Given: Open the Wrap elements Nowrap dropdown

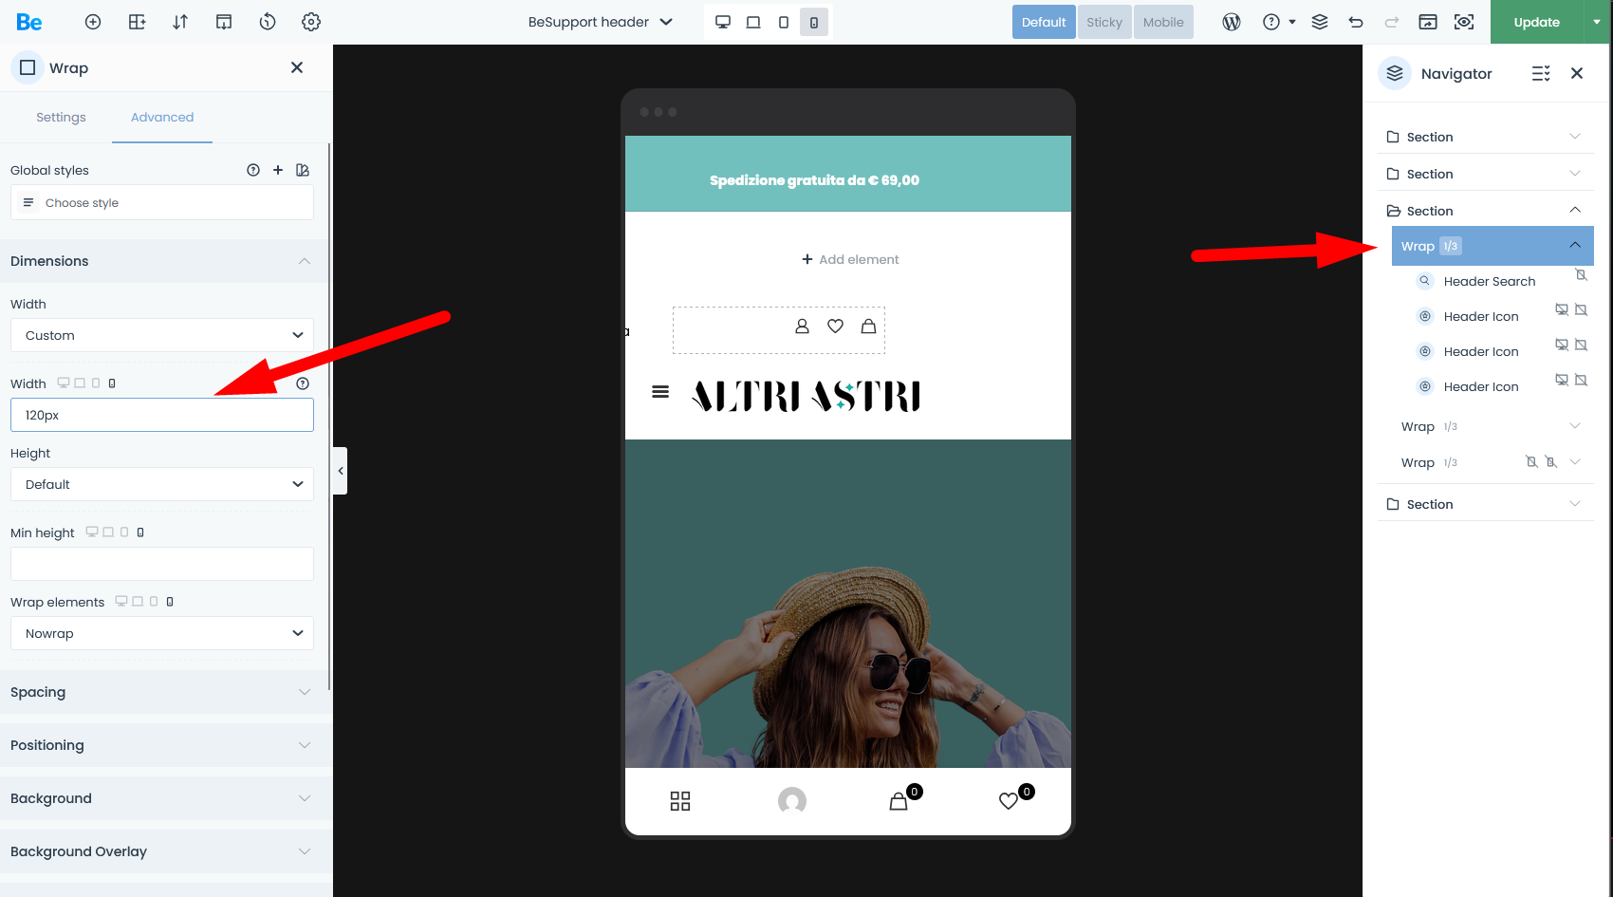Looking at the screenshot, I should pos(161,633).
